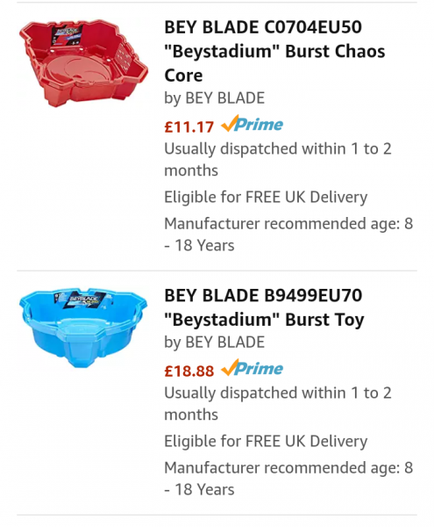This screenshot has height=527, width=434.
Task: Open the BEY BLADE B9499EU70 Beystadium title link
Action: click(264, 307)
